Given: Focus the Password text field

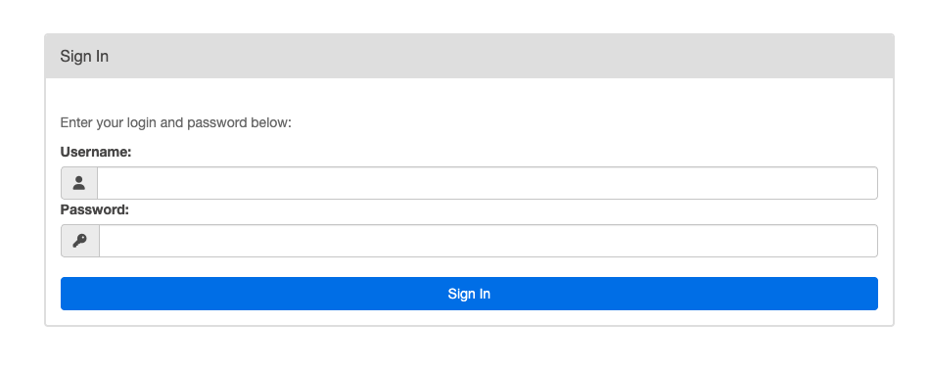Looking at the screenshot, I should (488, 240).
